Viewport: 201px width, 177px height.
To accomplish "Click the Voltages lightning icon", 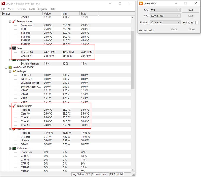I will pos(14,71).
